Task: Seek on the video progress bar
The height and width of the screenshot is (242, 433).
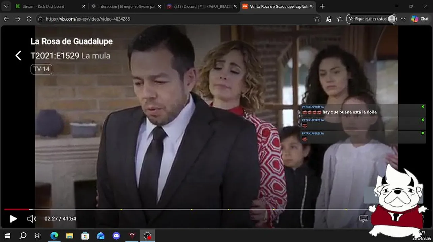Action: tap(185, 209)
